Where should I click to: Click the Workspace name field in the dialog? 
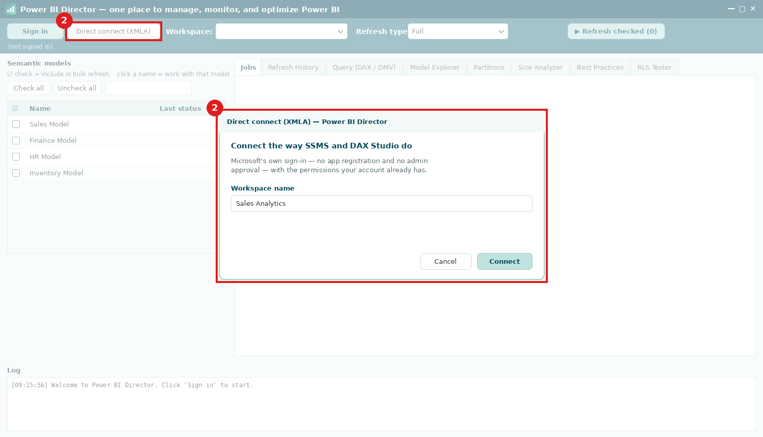[x=382, y=204]
